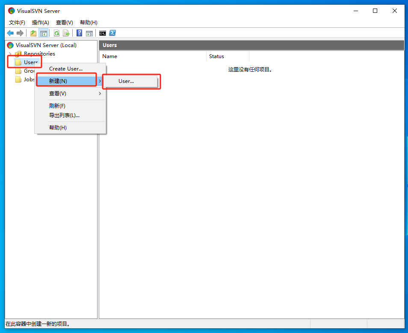Open the 文件(F) menu

tap(17, 23)
